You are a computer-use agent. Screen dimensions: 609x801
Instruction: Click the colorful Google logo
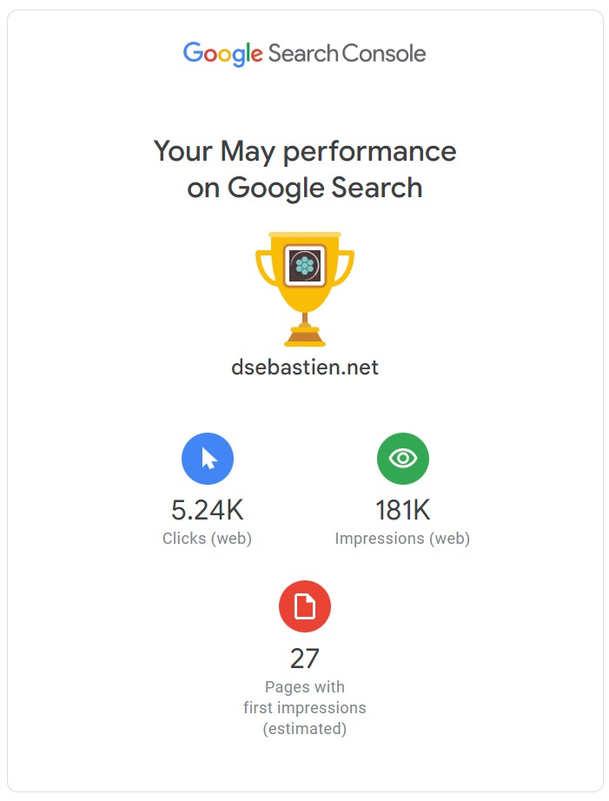point(222,54)
